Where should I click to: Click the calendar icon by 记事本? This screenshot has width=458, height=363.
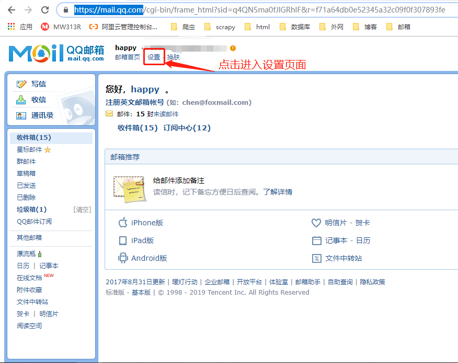pyautogui.click(x=317, y=240)
